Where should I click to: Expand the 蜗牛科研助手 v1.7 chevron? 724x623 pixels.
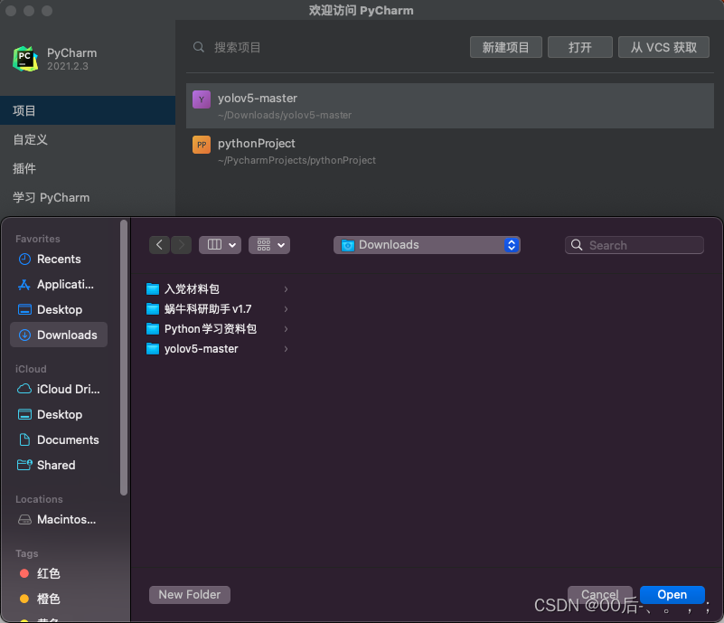pyautogui.click(x=286, y=309)
